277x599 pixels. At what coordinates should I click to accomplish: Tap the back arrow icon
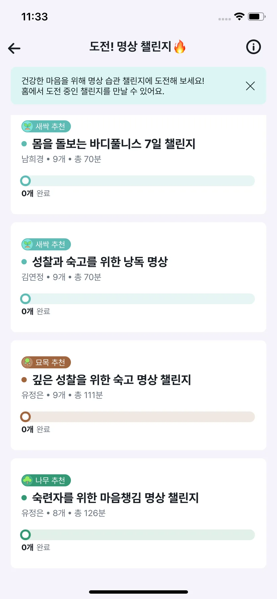click(x=14, y=48)
